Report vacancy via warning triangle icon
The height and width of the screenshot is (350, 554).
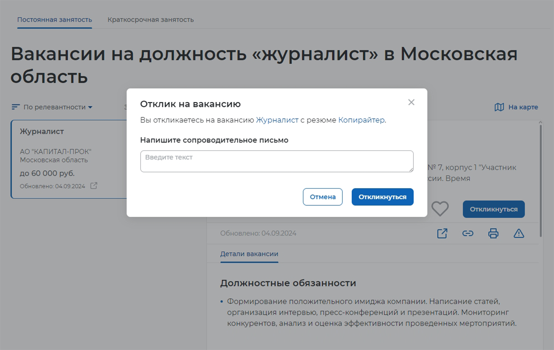point(519,233)
